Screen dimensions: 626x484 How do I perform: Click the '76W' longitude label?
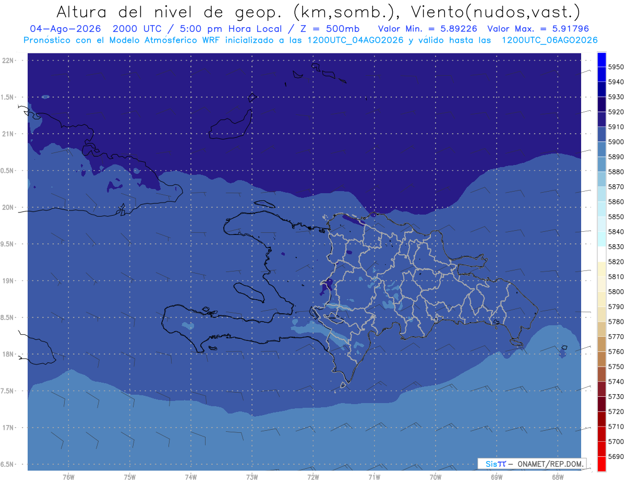pyautogui.click(x=68, y=477)
